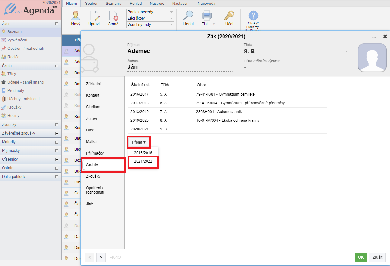Select 2015/2016 in Přidat menu

(143, 153)
